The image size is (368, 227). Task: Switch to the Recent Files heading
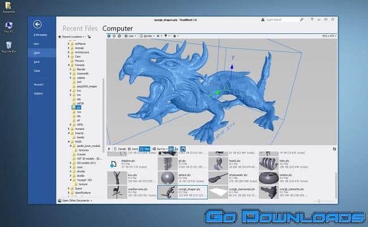(80, 28)
